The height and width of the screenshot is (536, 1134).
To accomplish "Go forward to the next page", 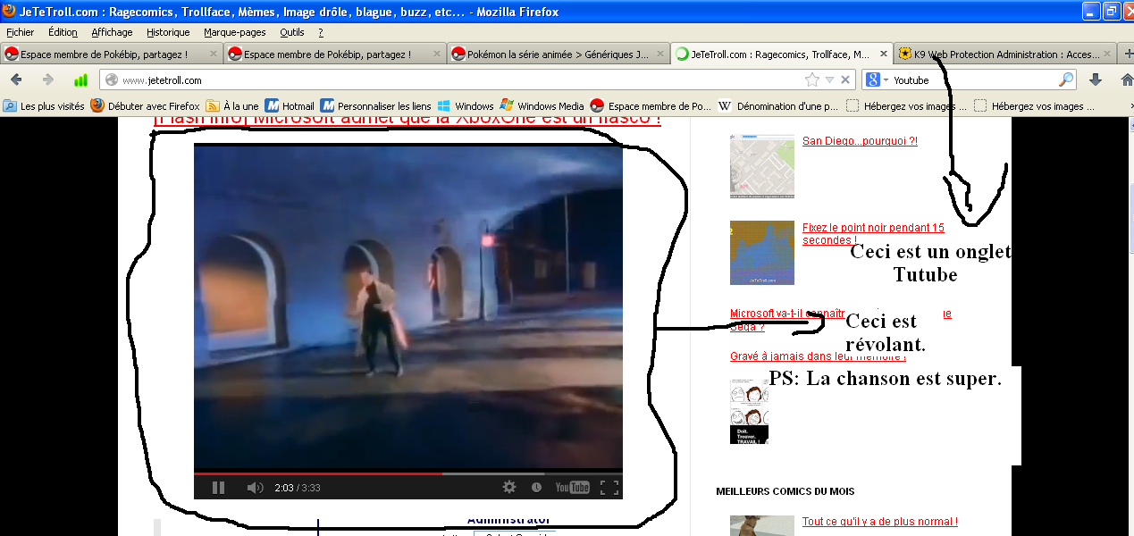I will coord(47,80).
